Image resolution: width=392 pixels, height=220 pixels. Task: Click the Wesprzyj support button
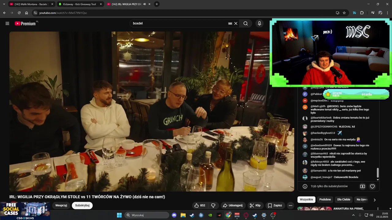(61, 205)
